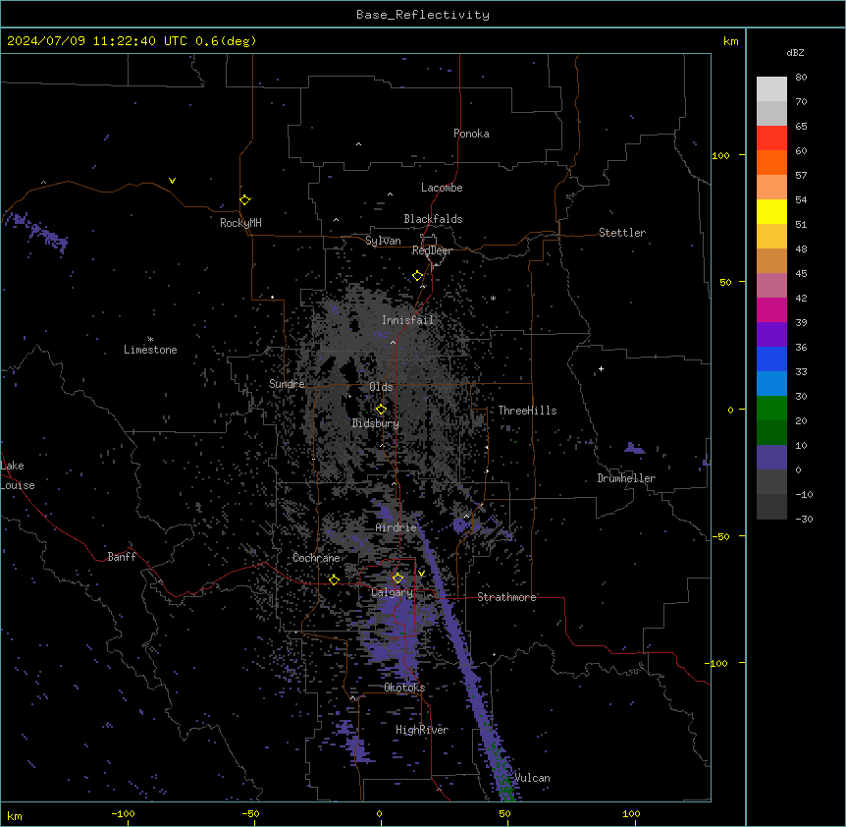The image size is (846, 827).
Task: Click the Innisfail city label
Action: [x=407, y=320]
